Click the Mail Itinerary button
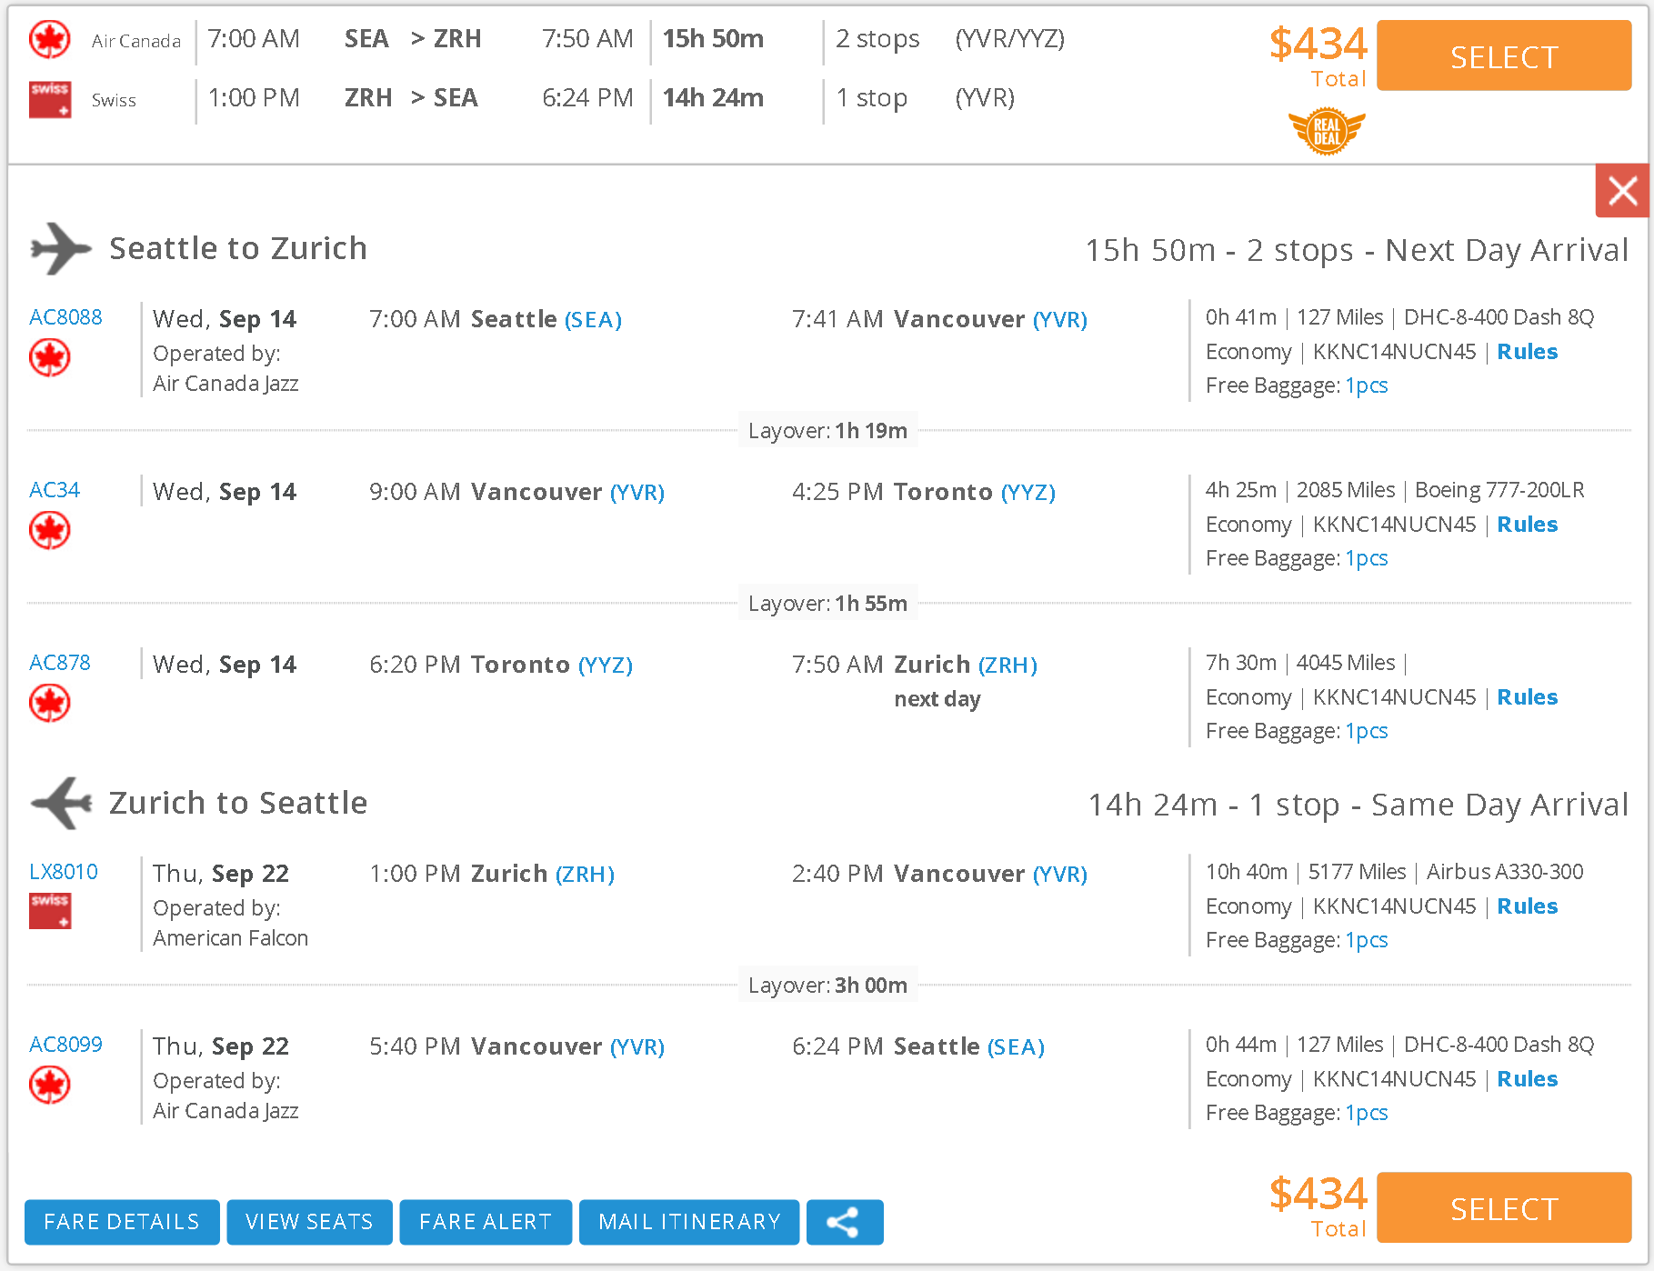Viewport: 1654px width, 1271px height. tap(689, 1221)
